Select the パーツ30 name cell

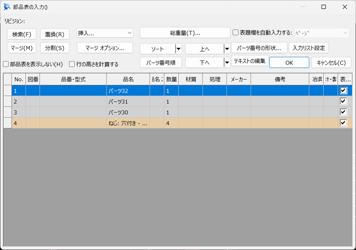pyautogui.click(x=128, y=112)
